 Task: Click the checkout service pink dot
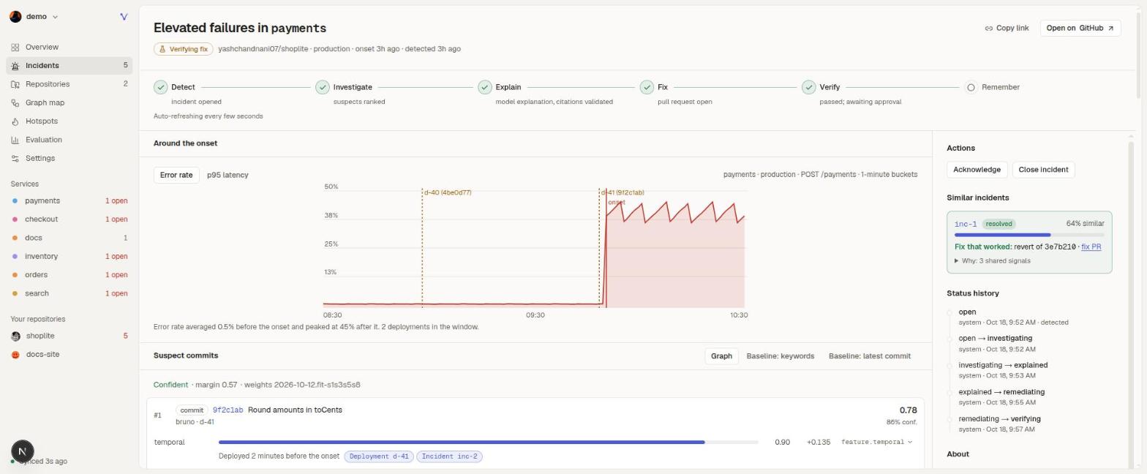(15, 219)
